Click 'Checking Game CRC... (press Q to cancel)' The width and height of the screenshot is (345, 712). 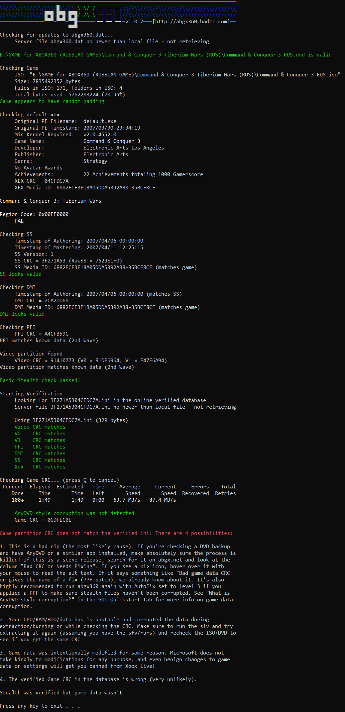(x=59, y=480)
